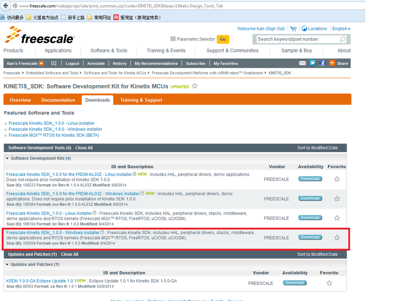Open About navigation menu
This screenshot has width=404, height=301.
(344, 51)
